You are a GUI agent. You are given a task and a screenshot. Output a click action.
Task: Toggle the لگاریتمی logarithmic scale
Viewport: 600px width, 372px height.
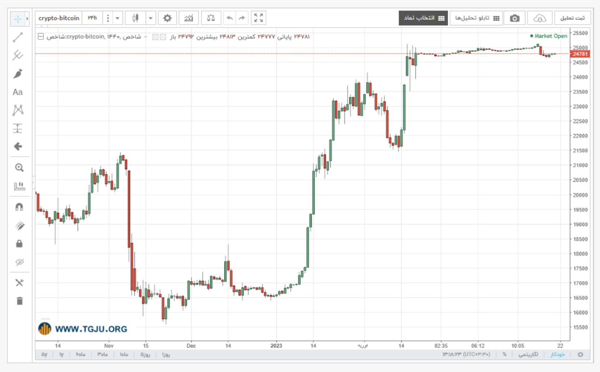tap(528, 355)
